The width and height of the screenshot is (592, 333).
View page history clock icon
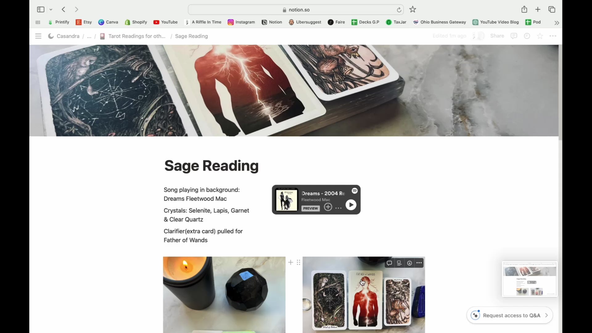[527, 36]
